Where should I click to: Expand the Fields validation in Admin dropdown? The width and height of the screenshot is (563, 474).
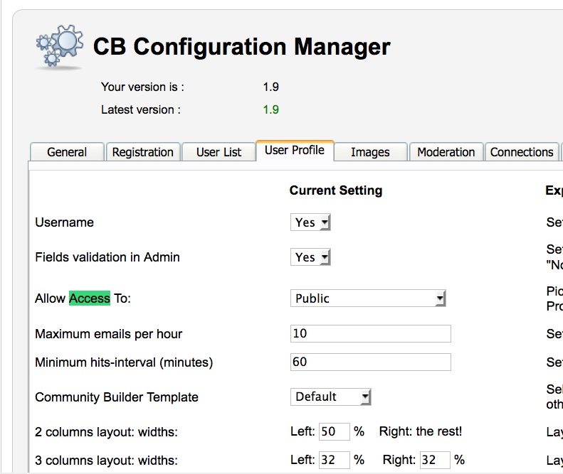coord(310,257)
